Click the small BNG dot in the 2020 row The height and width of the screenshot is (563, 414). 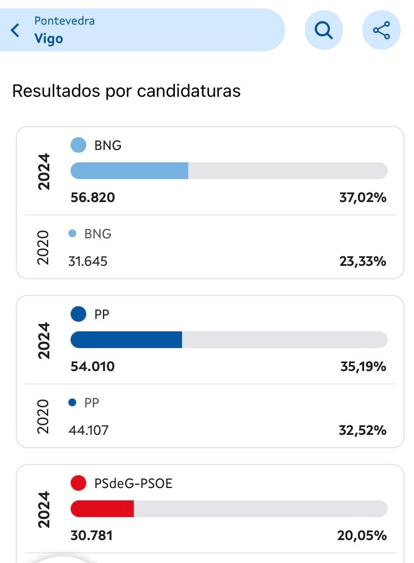73,233
